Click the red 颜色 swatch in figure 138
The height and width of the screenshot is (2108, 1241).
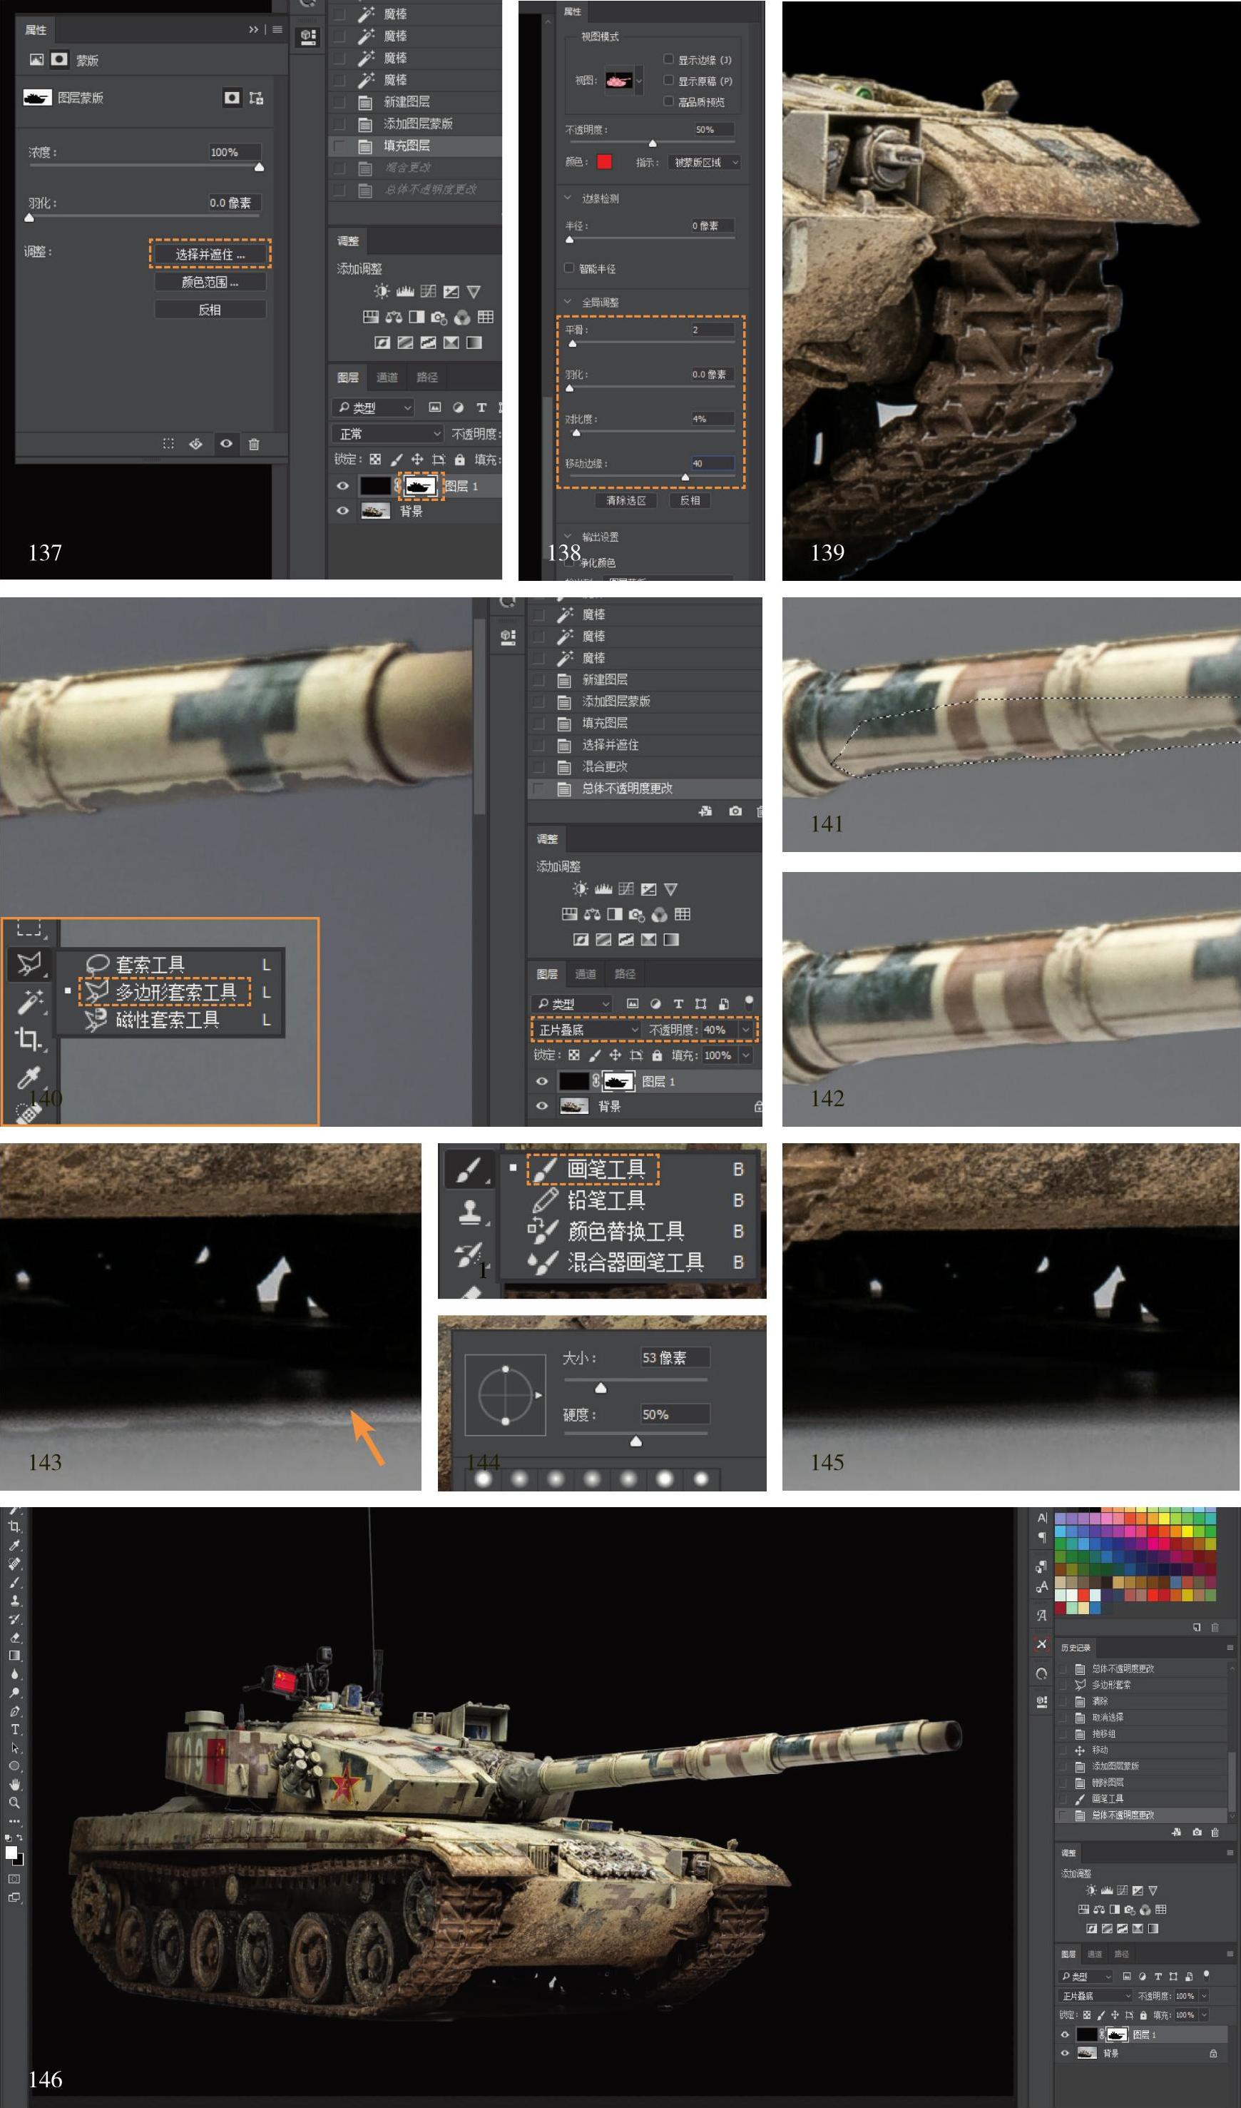pos(605,161)
